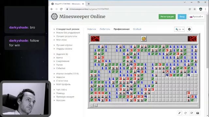209x117 pixels.
Task: Stop replay with the square button
Action: 96,105
